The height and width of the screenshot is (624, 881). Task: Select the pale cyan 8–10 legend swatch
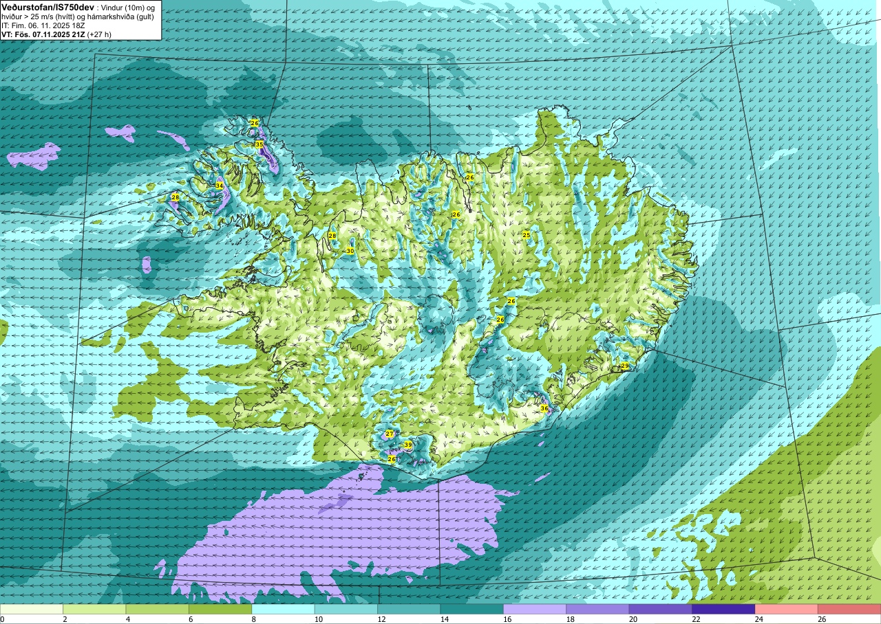(x=283, y=609)
